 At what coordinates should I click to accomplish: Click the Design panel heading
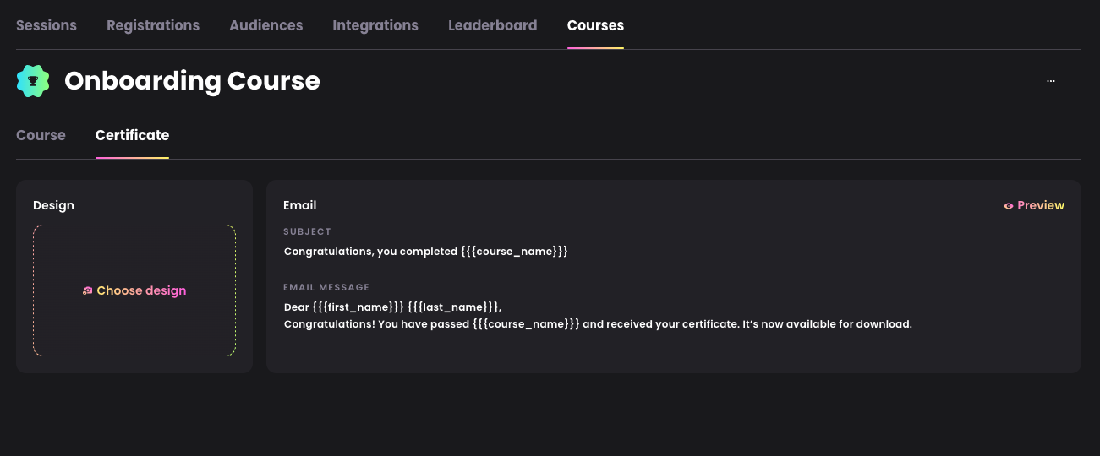[x=53, y=205]
